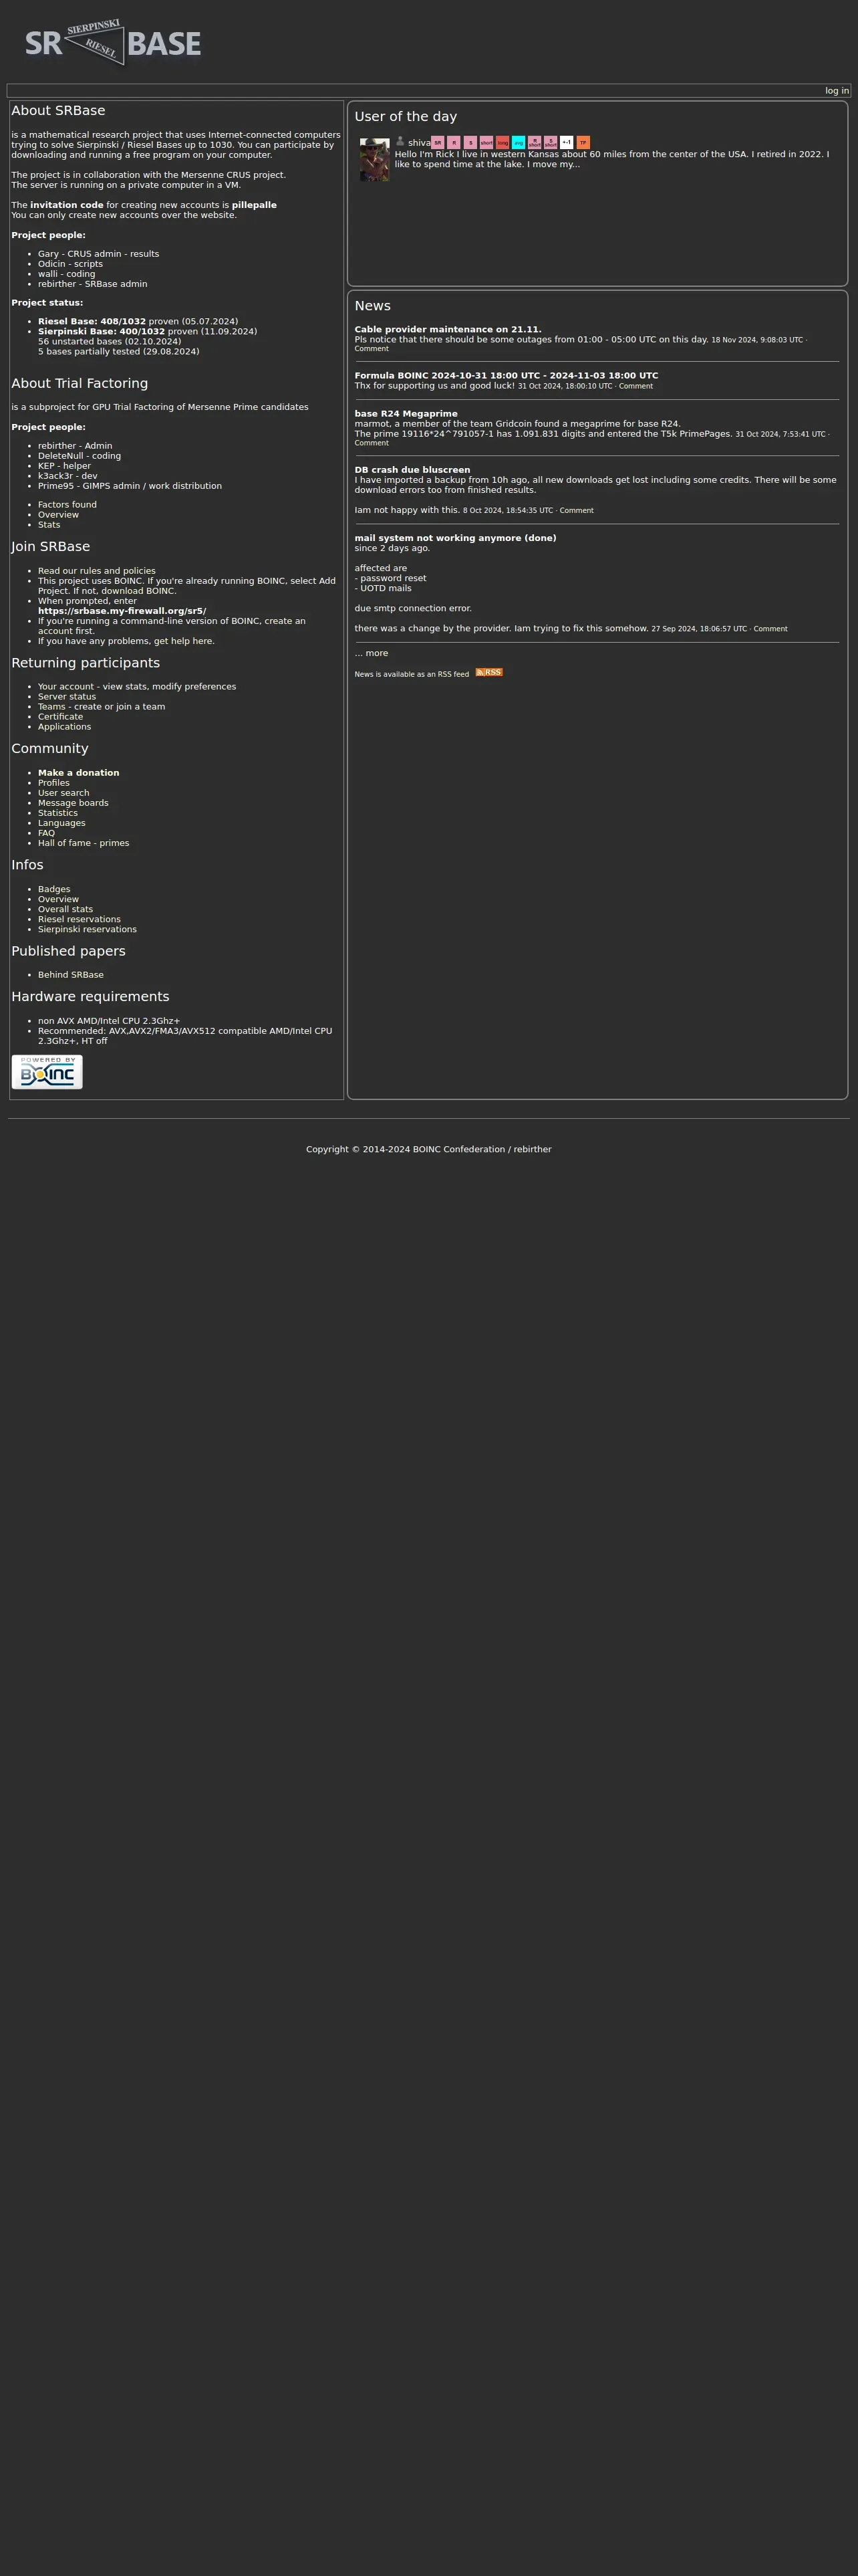Open the orange RSS feed icon
This screenshot has width=858, height=2576.
pos(488,672)
